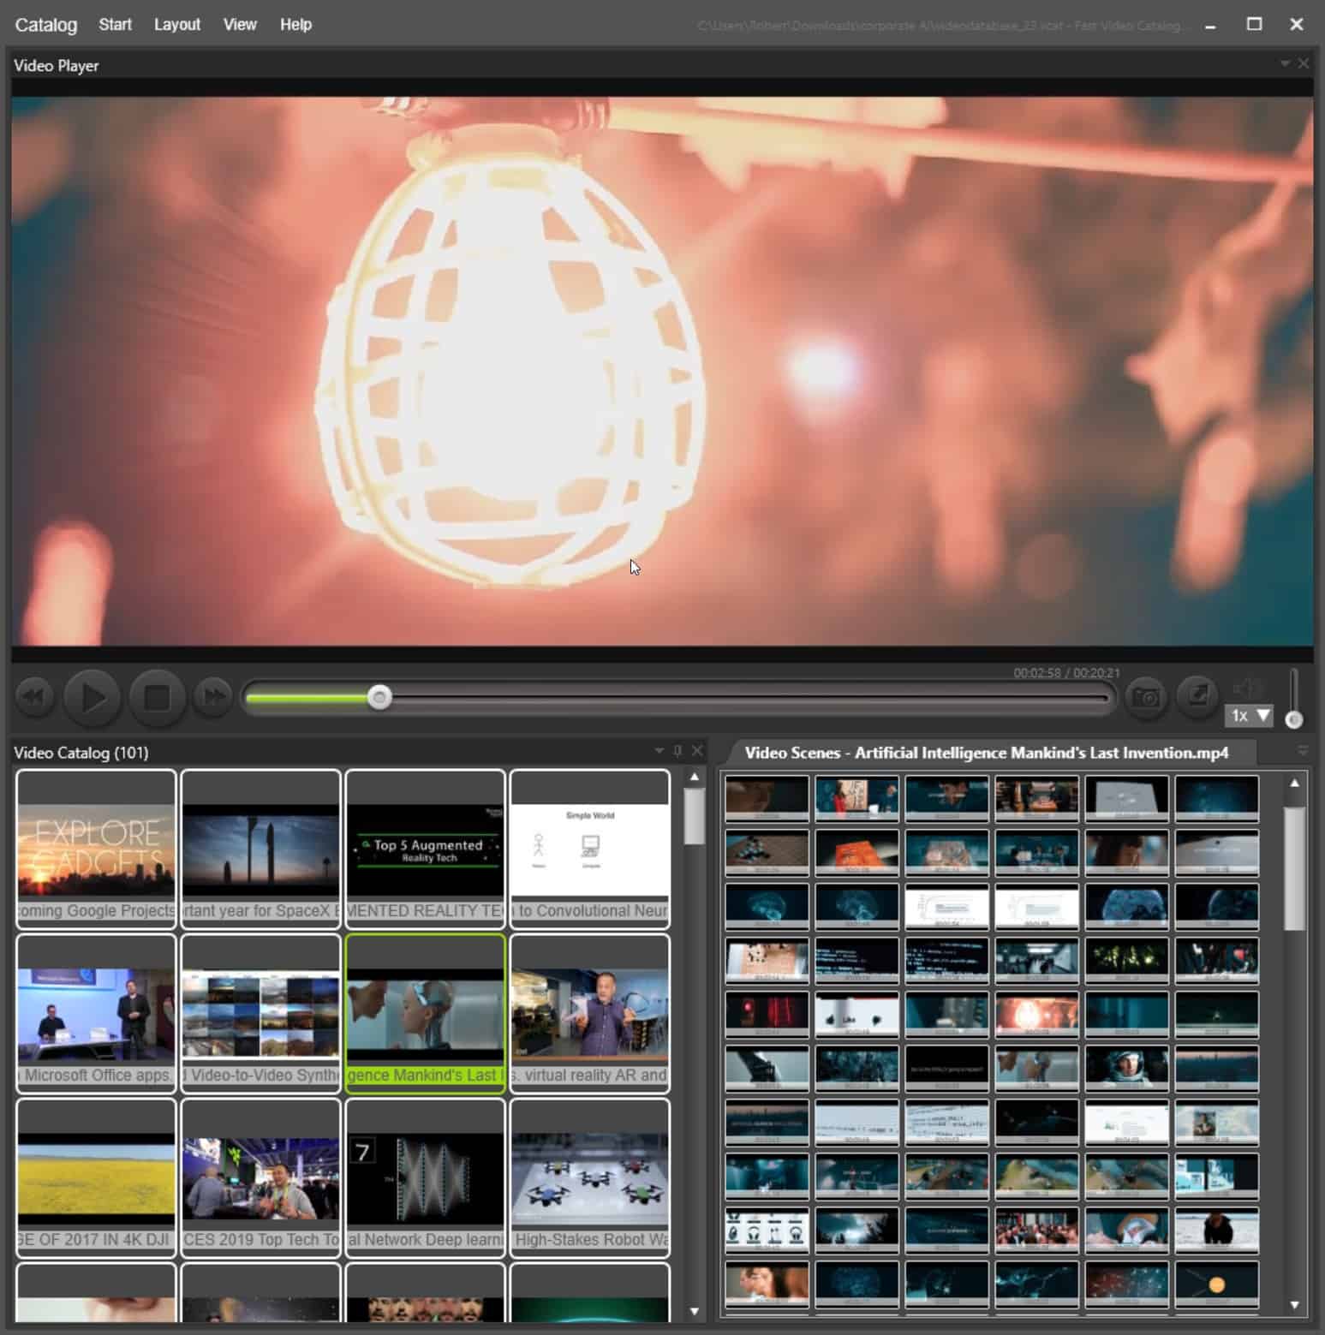Click the volume slider knob
1325x1335 pixels.
tap(1294, 719)
